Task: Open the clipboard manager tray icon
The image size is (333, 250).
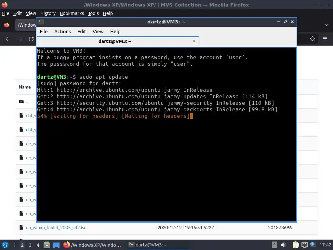Action: 296,245
